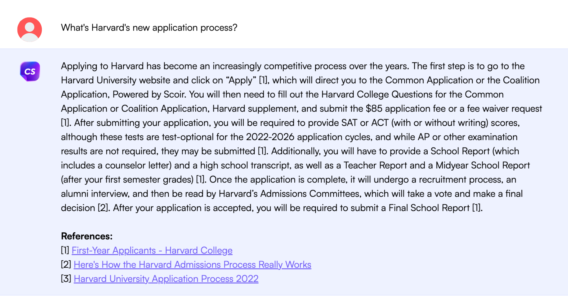Screen dimensions: 568x305
Task: Click the References heading
Action: coord(87,236)
